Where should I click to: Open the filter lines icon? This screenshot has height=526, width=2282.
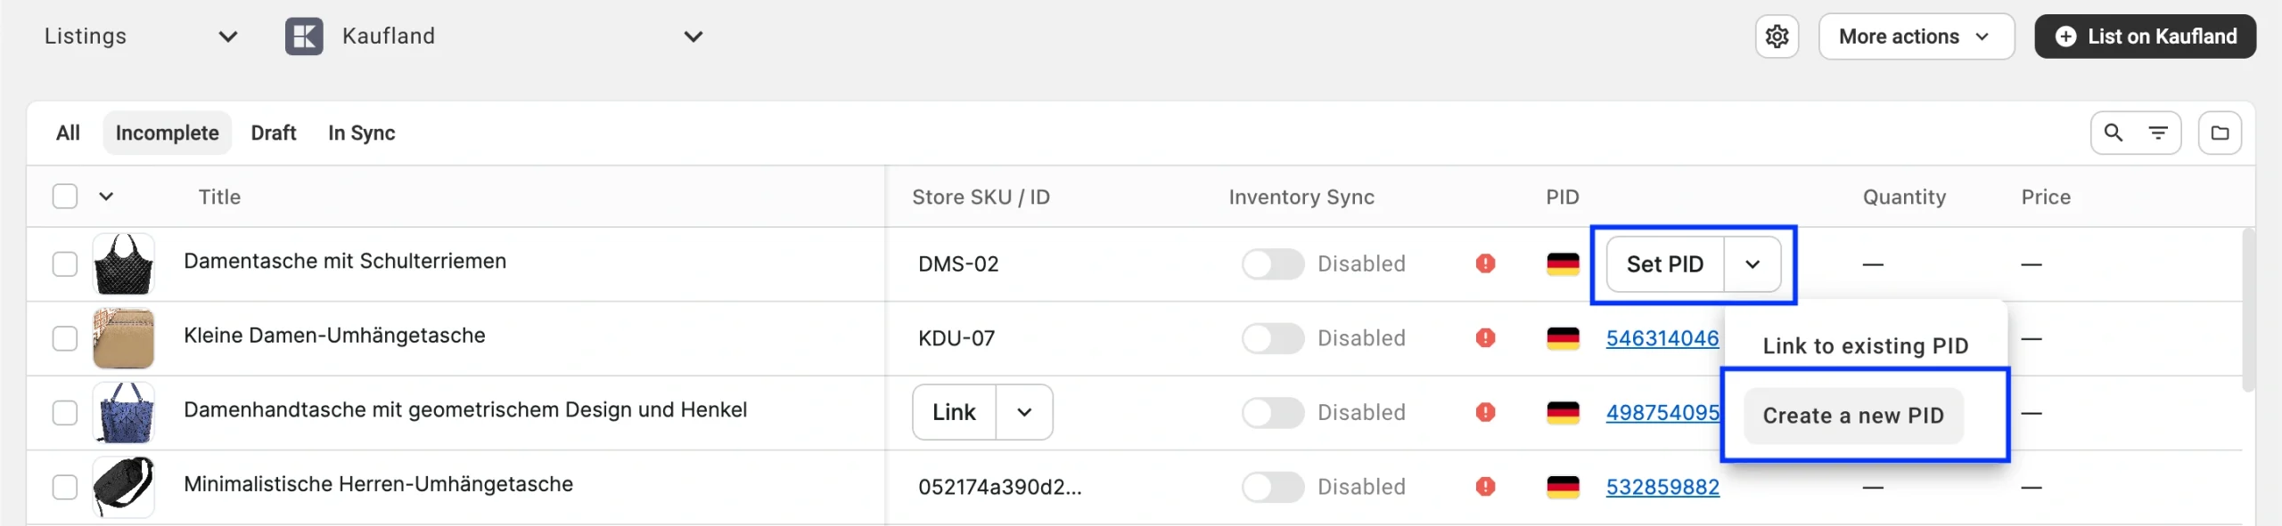coord(2158,133)
